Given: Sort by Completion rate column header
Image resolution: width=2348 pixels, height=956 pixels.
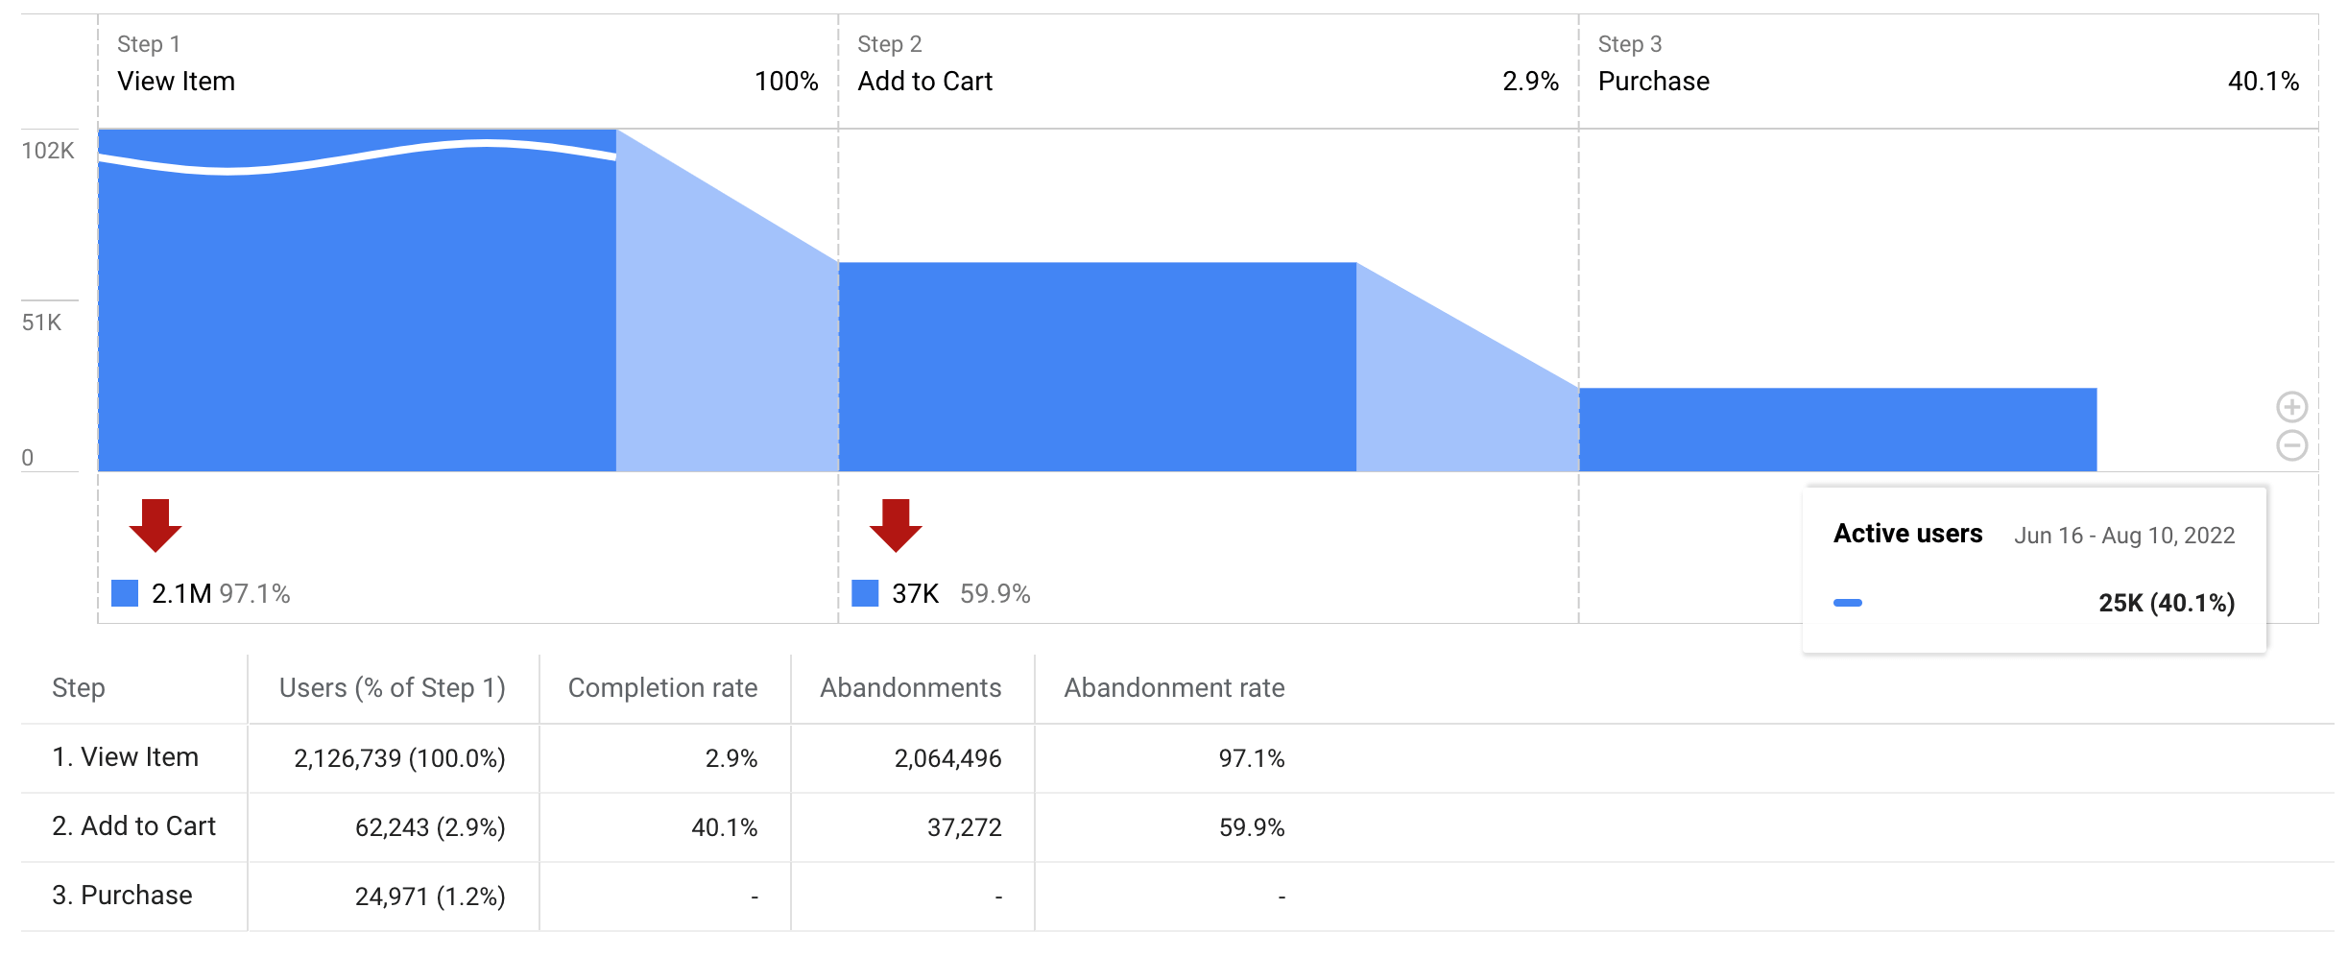Looking at the screenshot, I should pyautogui.click(x=662, y=688).
